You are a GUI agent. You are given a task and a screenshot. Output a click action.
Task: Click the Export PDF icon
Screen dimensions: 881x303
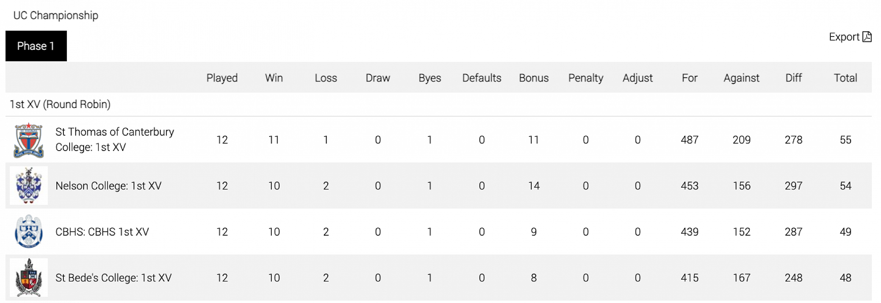click(867, 37)
